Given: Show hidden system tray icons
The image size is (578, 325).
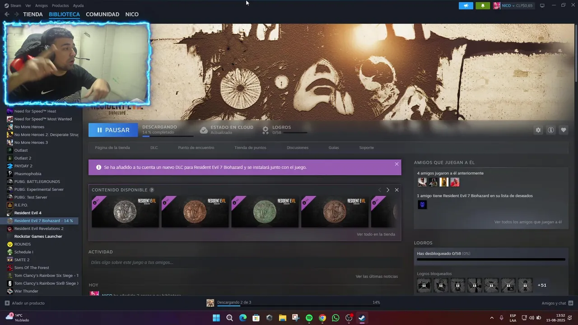Looking at the screenshot, I should (492, 318).
